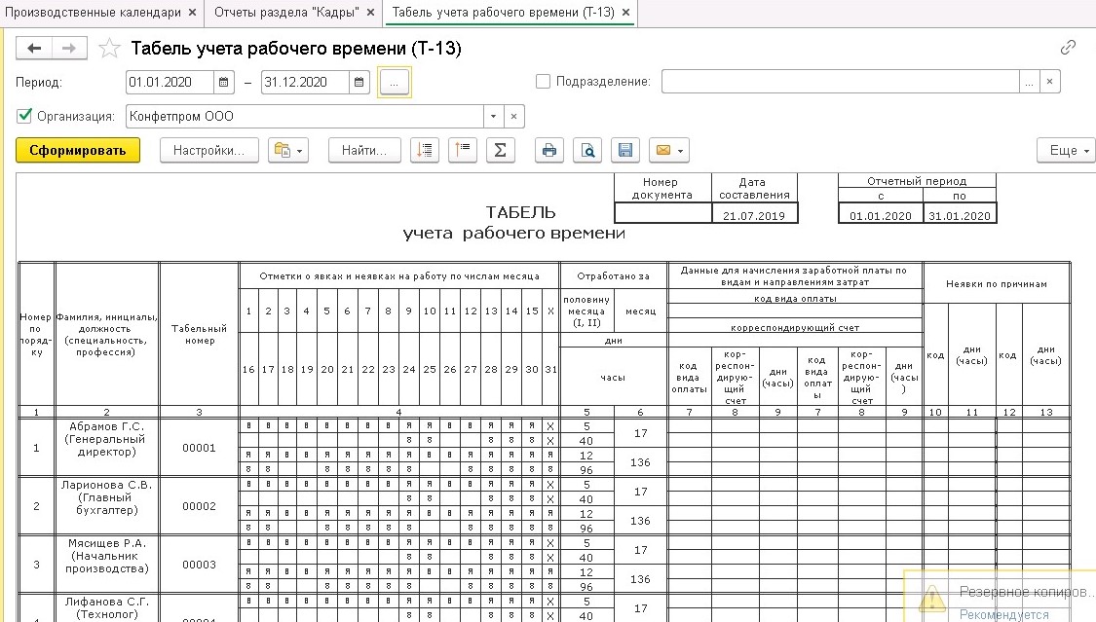Viewport: 1096px width, 622px height.
Task: Open Подразделение selection ellipsis
Action: pos(1029,82)
